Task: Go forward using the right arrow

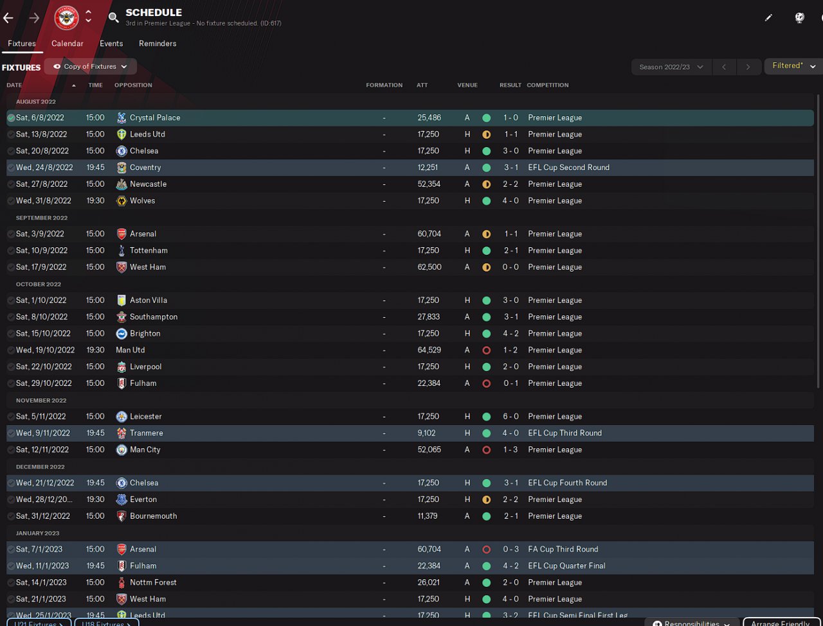Action: point(34,18)
